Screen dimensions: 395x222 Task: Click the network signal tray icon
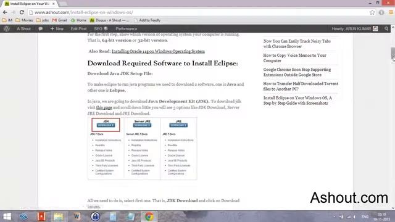(349, 216)
